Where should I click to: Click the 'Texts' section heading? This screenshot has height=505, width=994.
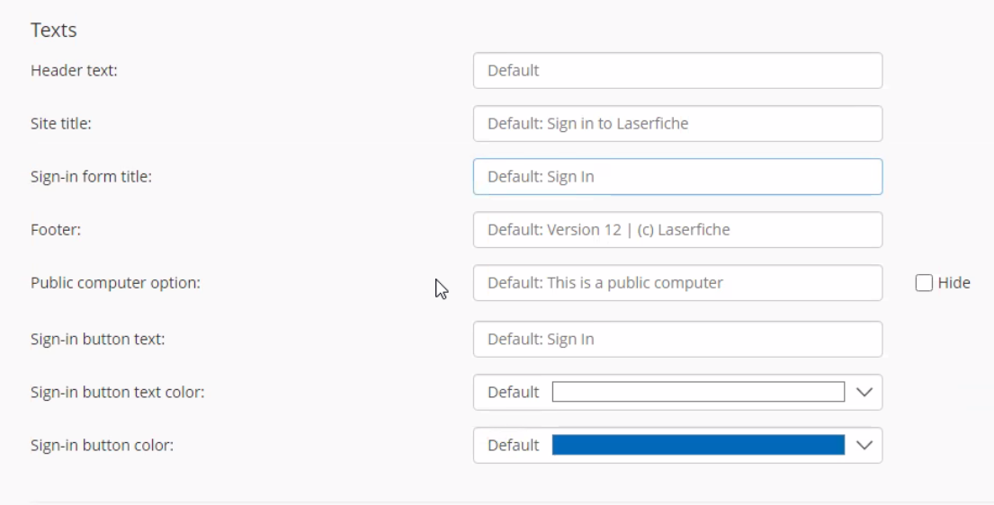coord(53,31)
